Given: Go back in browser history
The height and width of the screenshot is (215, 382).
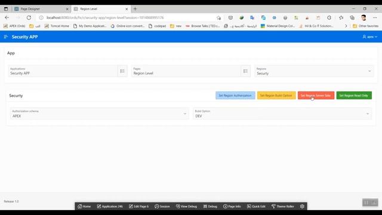Looking at the screenshot, I should tap(7, 17).
